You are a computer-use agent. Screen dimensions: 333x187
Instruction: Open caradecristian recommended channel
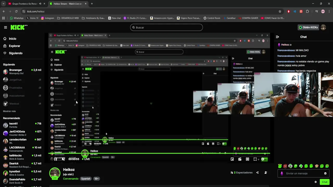(x=22, y=141)
